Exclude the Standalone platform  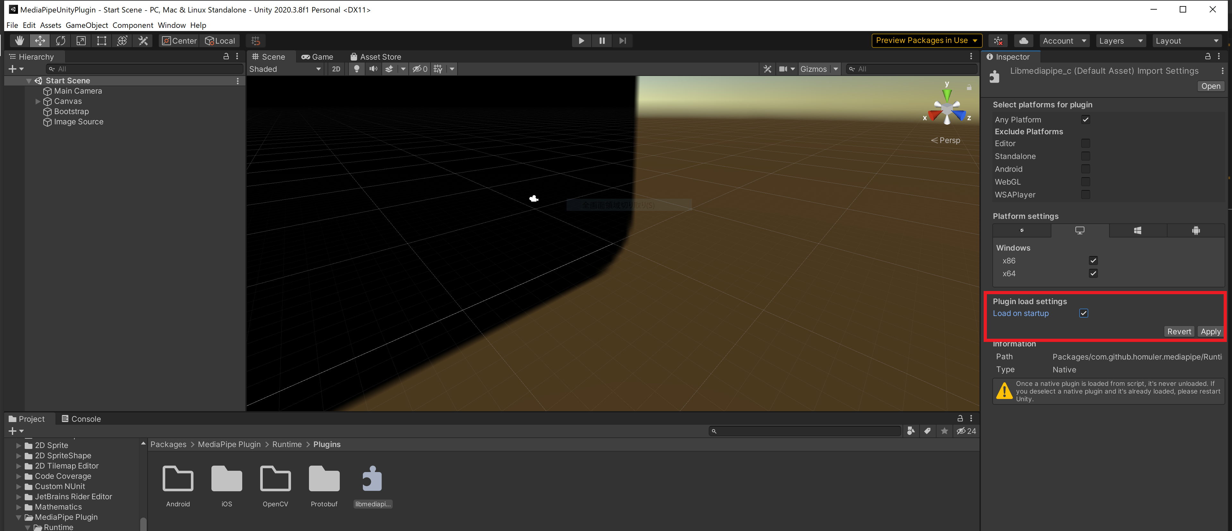[1086, 156]
